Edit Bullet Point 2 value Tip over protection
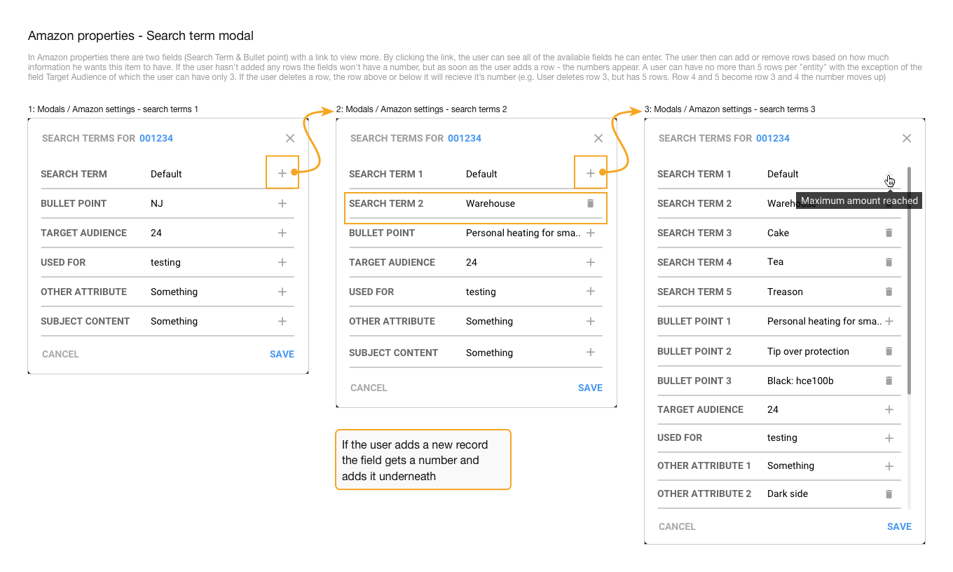The width and height of the screenshot is (953, 572). click(808, 351)
